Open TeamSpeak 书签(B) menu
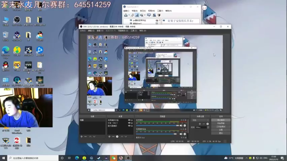Viewport: 287px width, 161px height. tap(135, 11)
